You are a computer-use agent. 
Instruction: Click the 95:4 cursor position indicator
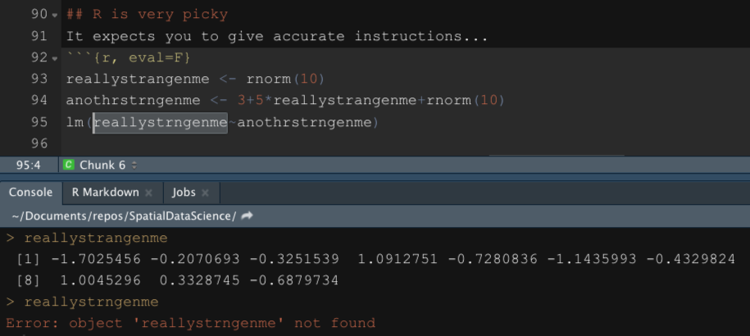30,165
